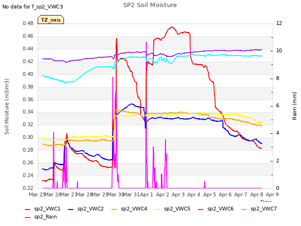
Task: Select the sp2_VWC4 legend label
Action: [x=134, y=209]
